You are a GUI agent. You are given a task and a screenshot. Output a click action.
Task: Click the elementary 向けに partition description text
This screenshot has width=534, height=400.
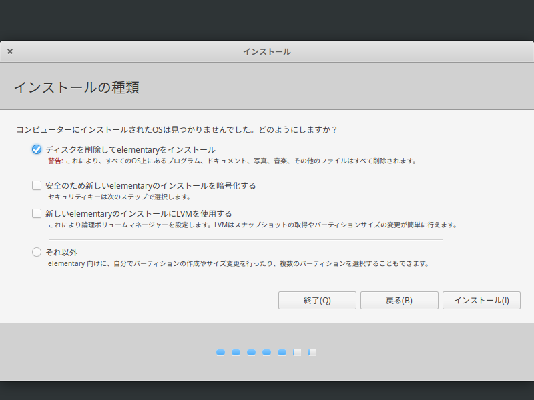pos(239,263)
